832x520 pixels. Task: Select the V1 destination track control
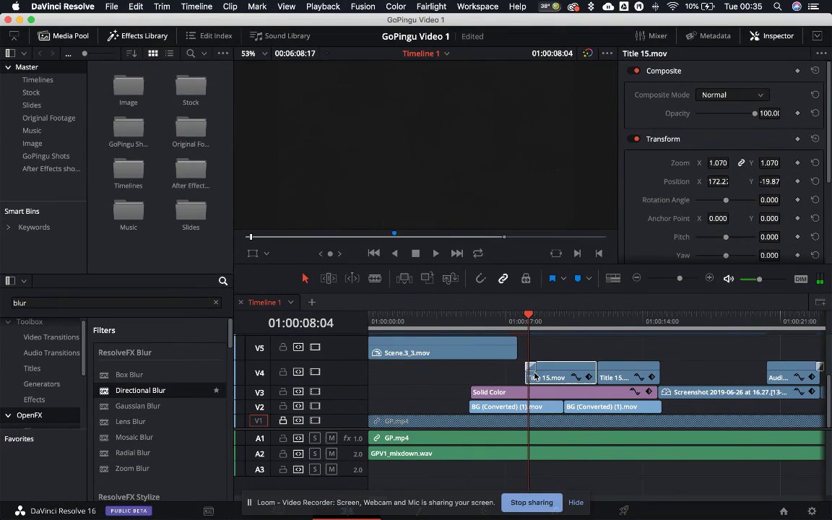(x=259, y=421)
